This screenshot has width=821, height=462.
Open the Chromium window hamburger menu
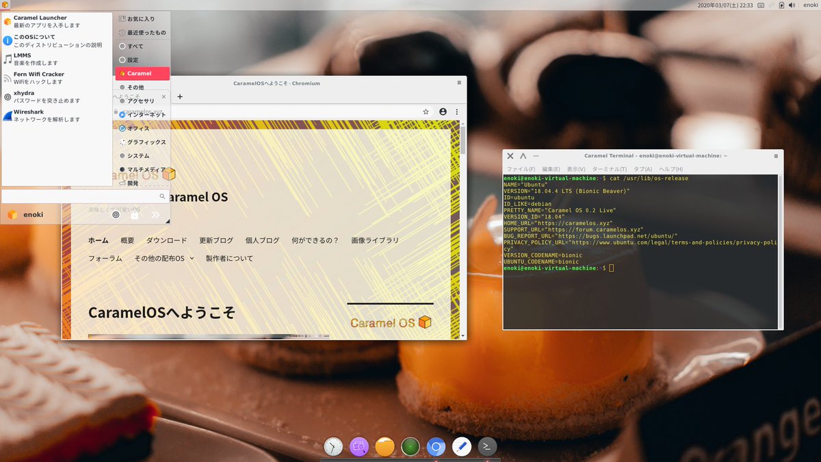coord(459,83)
